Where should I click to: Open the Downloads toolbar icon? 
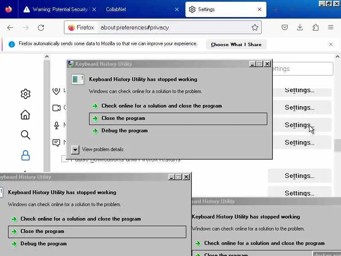pyautogui.click(x=300, y=27)
